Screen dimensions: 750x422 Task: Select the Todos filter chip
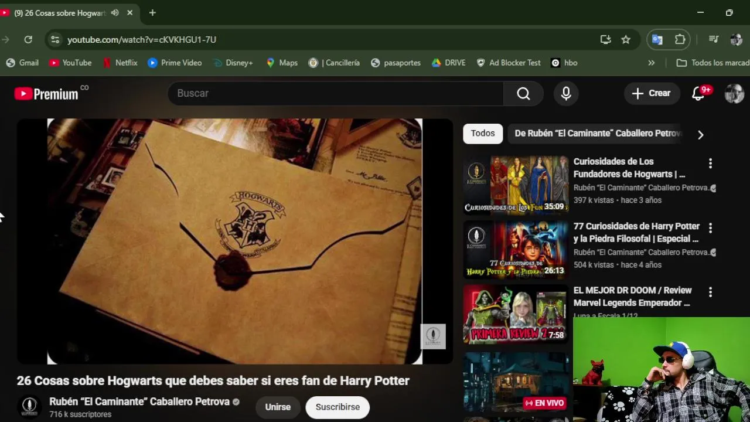[x=483, y=133]
